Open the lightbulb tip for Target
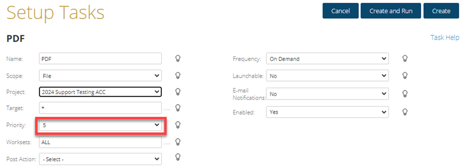 click(178, 108)
